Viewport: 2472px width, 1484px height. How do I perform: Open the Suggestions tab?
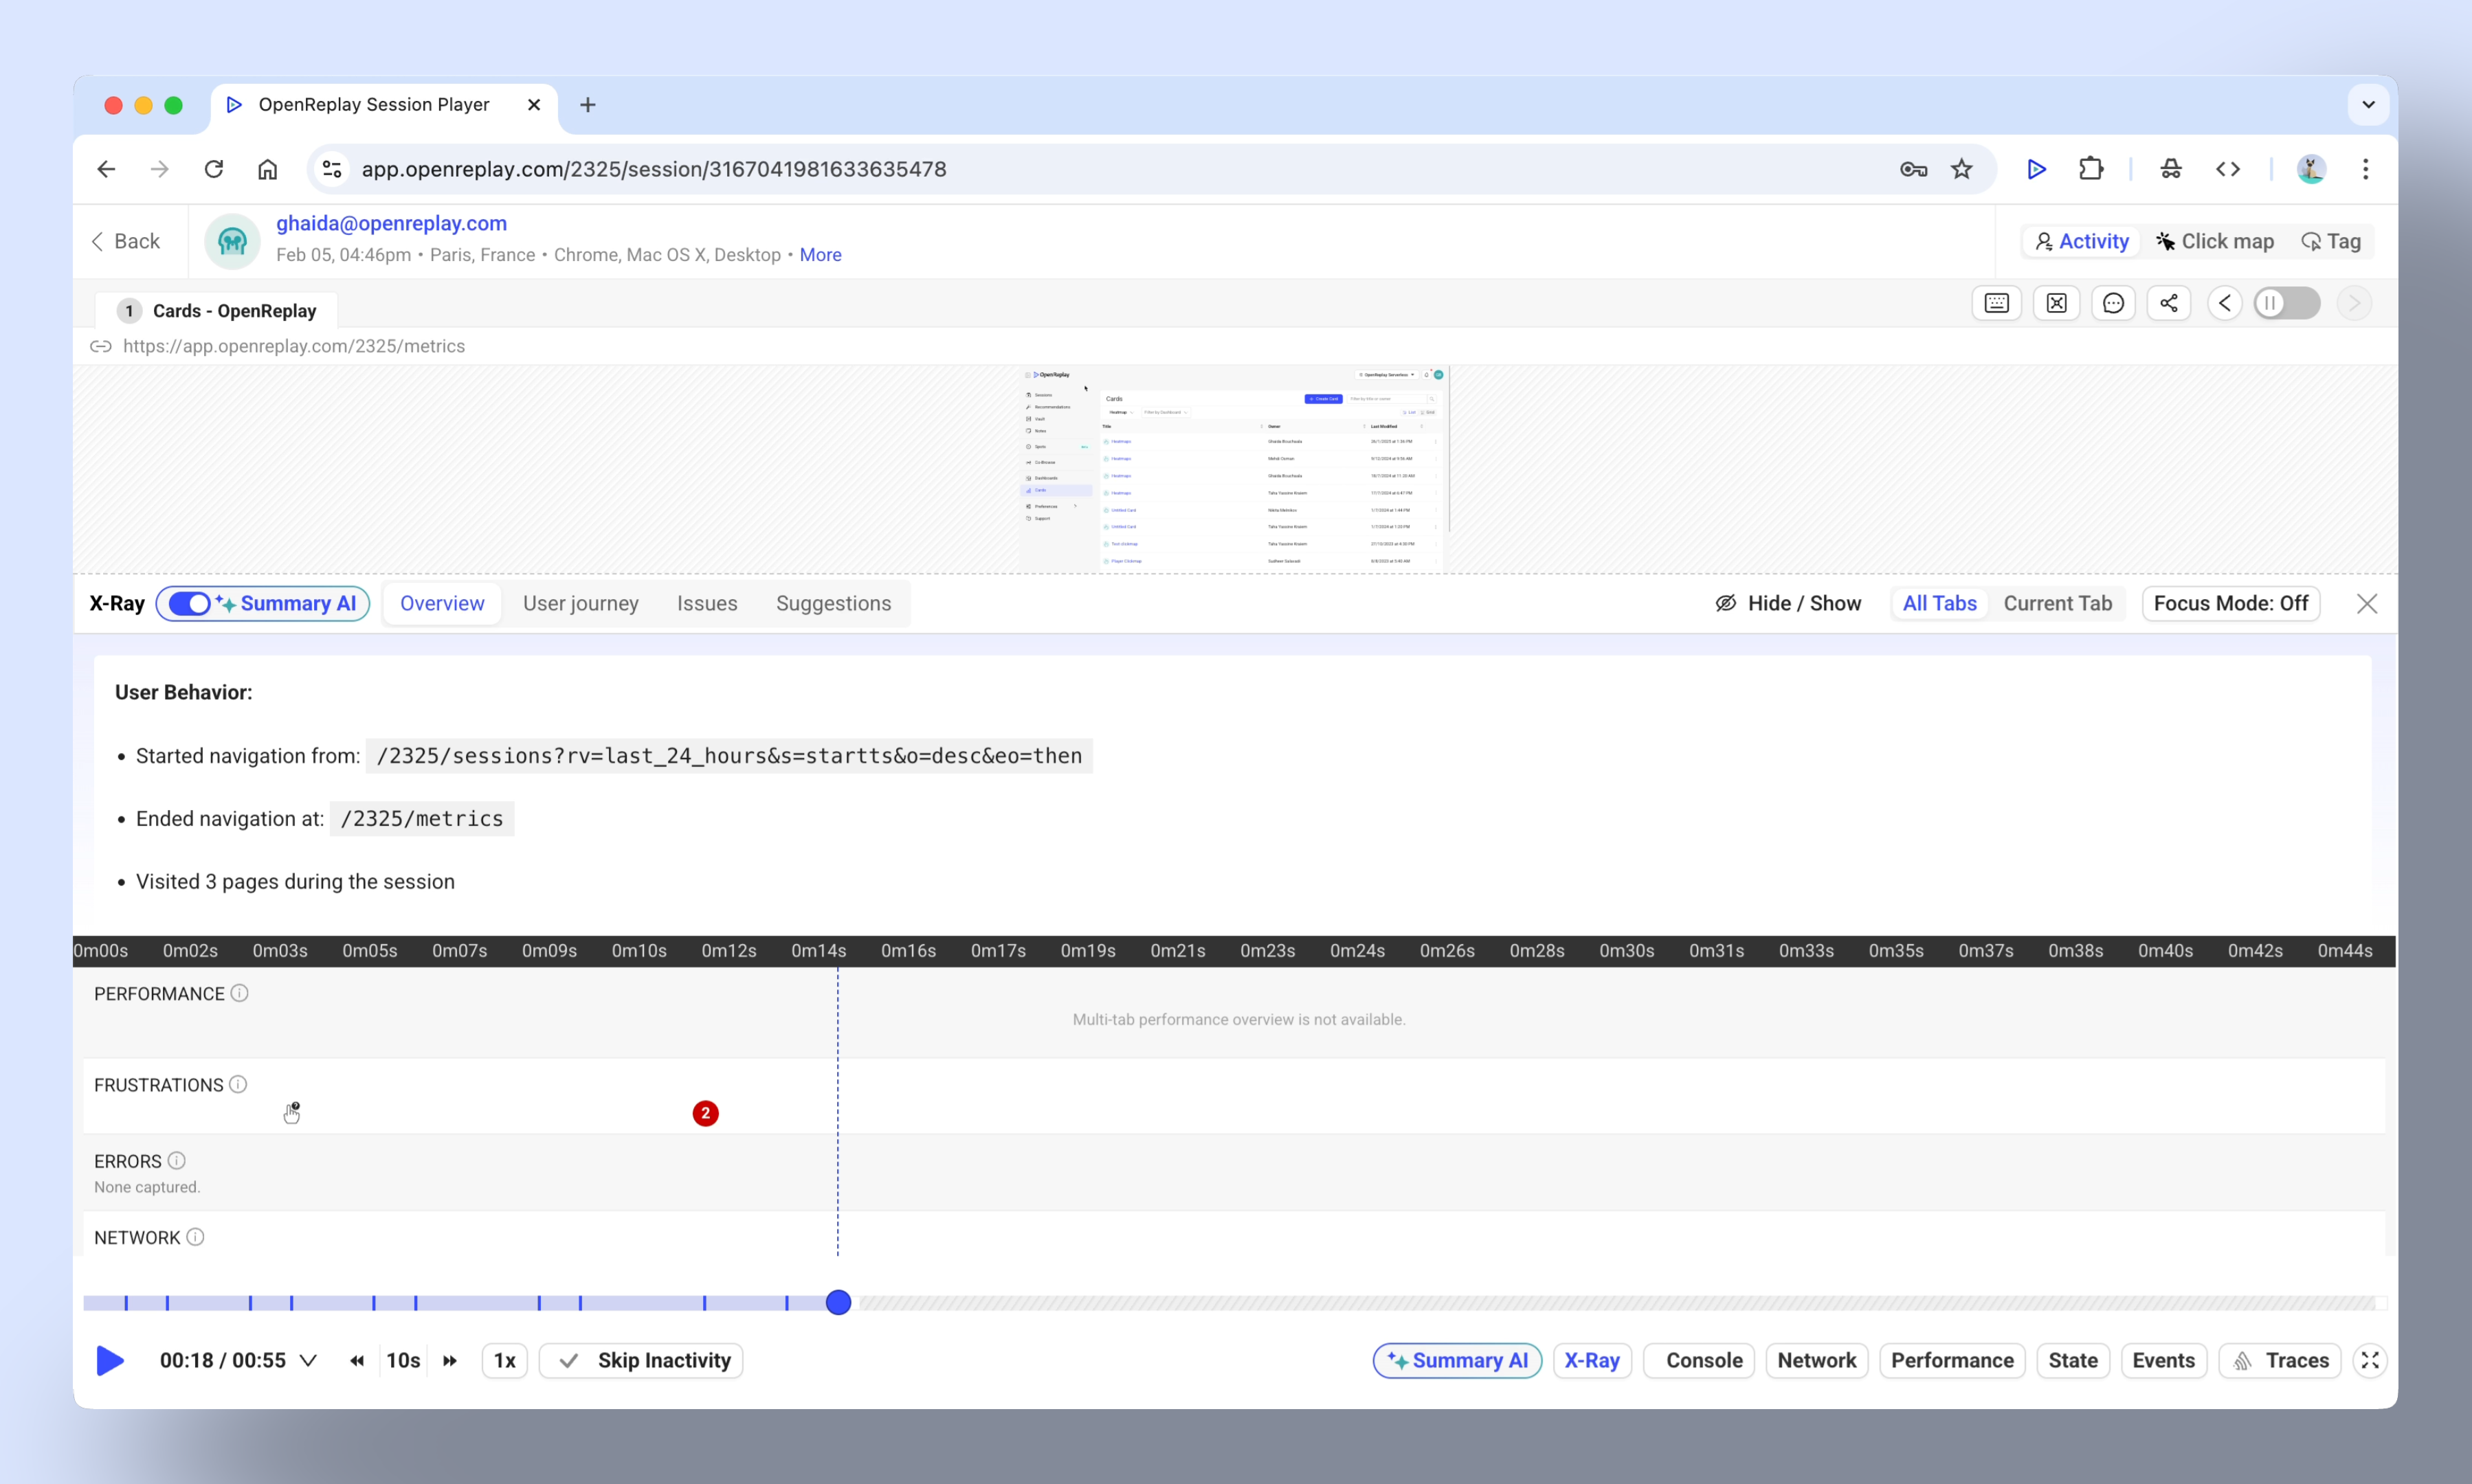tap(833, 603)
